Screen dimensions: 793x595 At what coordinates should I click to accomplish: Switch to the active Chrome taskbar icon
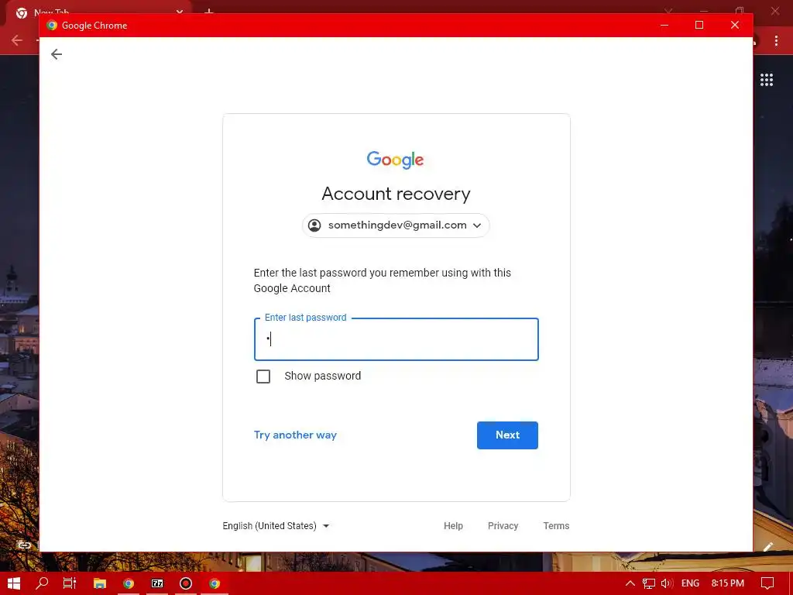215,583
